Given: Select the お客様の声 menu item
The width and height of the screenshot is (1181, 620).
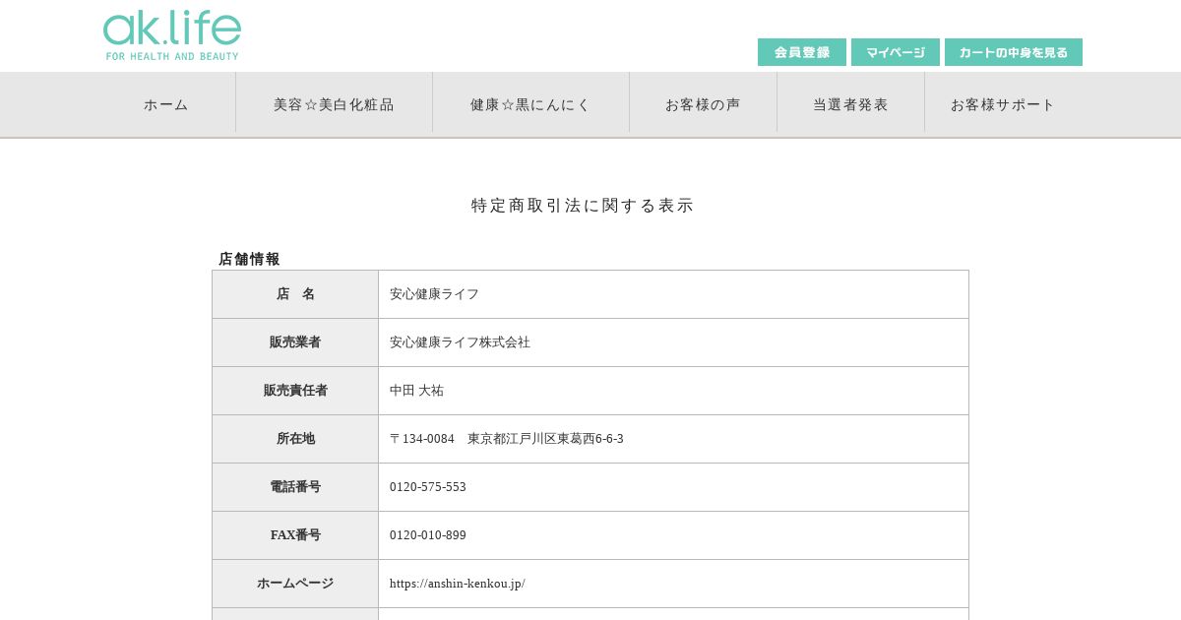Looking at the screenshot, I should pyautogui.click(x=703, y=104).
